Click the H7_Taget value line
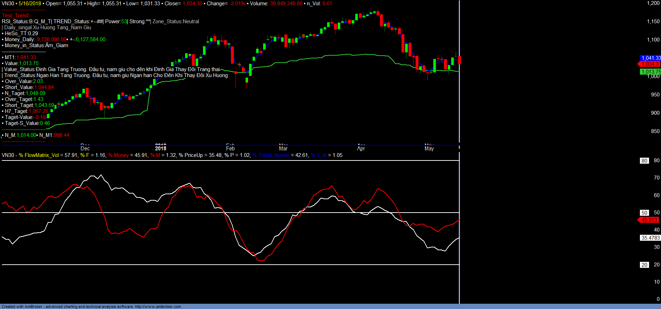This screenshot has height=309, width=661. click(26, 111)
